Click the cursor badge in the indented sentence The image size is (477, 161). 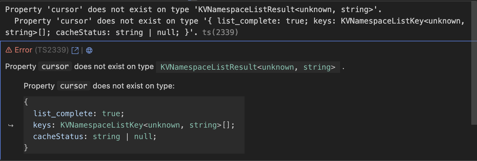(74, 86)
